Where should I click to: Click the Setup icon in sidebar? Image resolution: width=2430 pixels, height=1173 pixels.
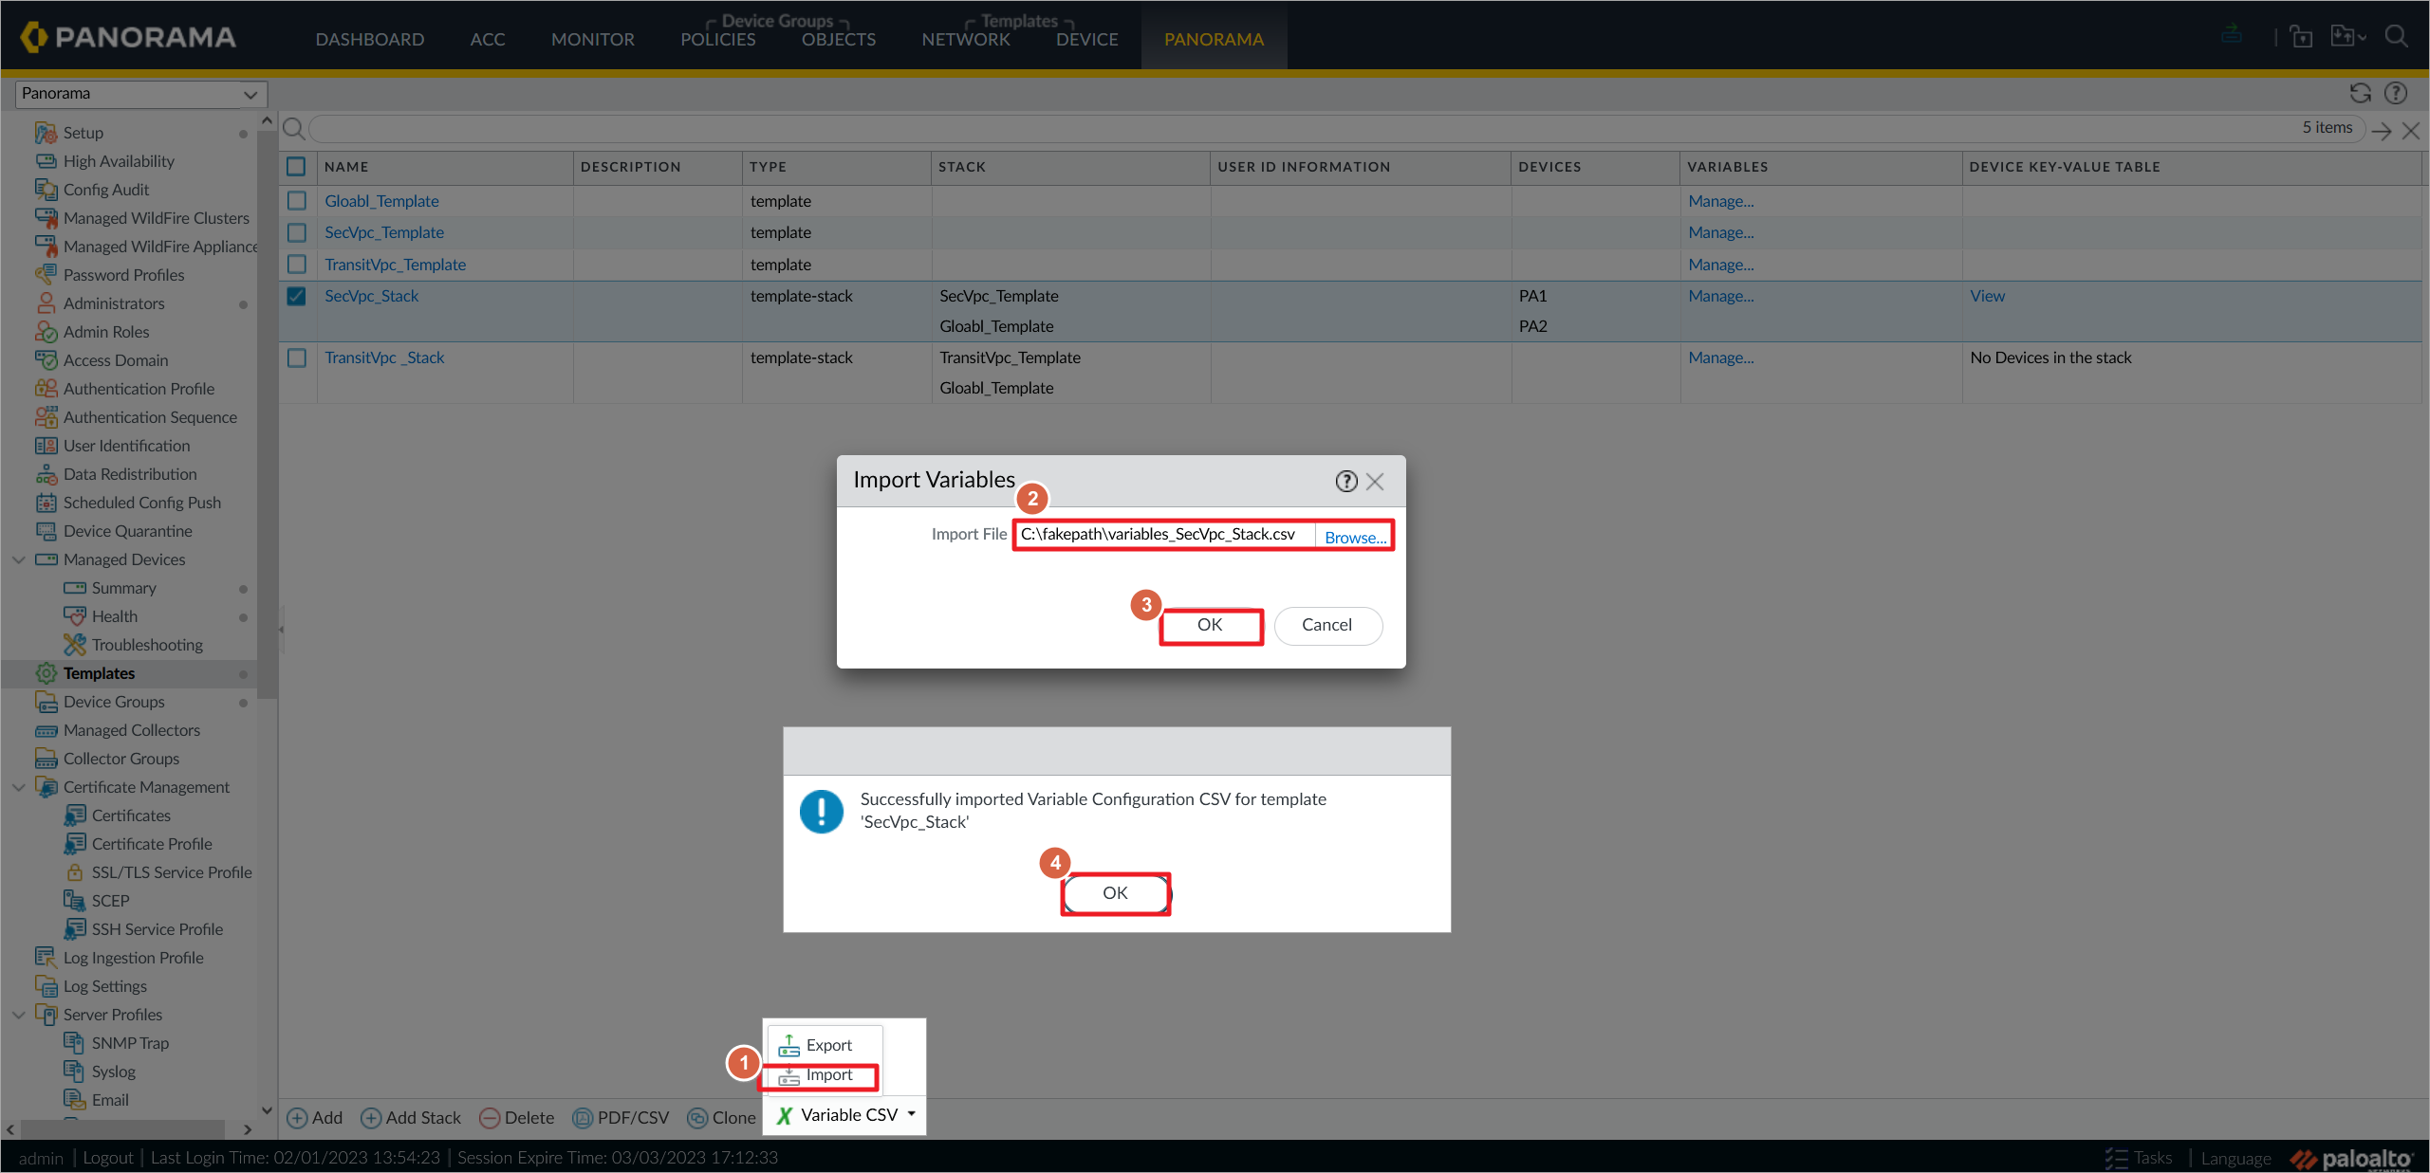click(x=46, y=133)
